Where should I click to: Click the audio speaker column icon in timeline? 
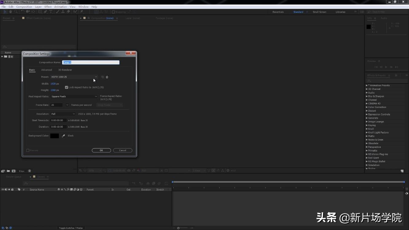[x=6, y=190]
